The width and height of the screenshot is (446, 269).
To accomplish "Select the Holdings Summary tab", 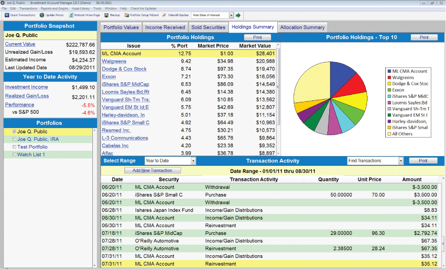I will click(x=252, y=27).
